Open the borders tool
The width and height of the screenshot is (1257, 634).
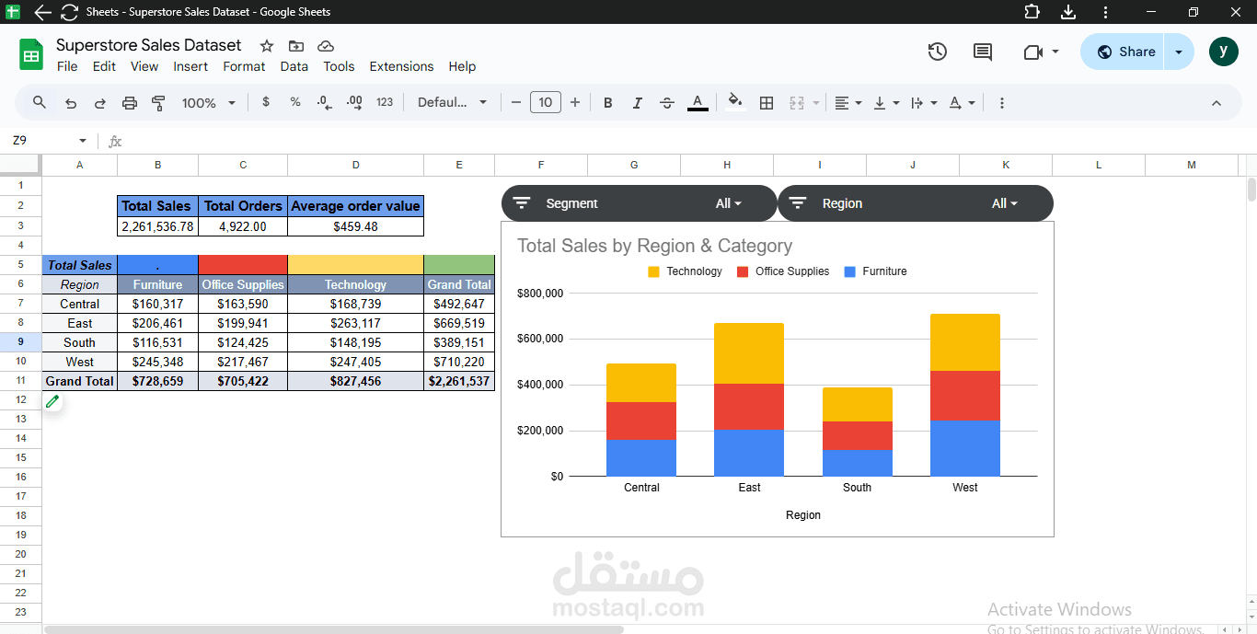point(766,103)
